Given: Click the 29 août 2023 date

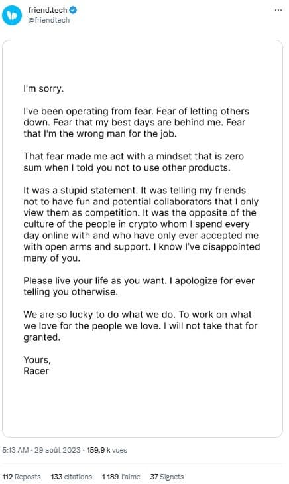Looking at the screenshot, I should click(x=57, y=450).
